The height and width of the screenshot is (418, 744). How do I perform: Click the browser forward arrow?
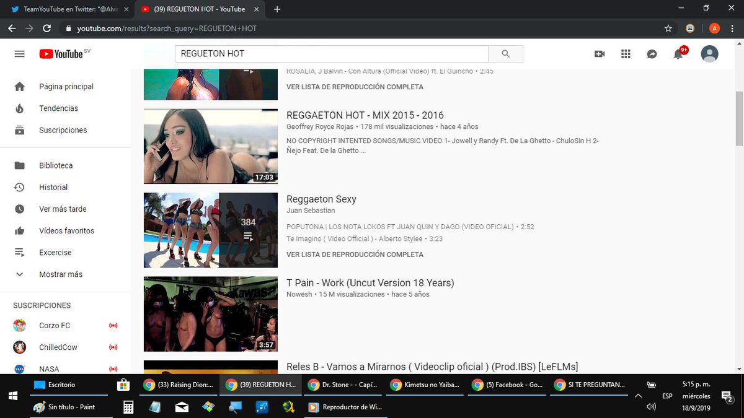(x=30, y=28)
